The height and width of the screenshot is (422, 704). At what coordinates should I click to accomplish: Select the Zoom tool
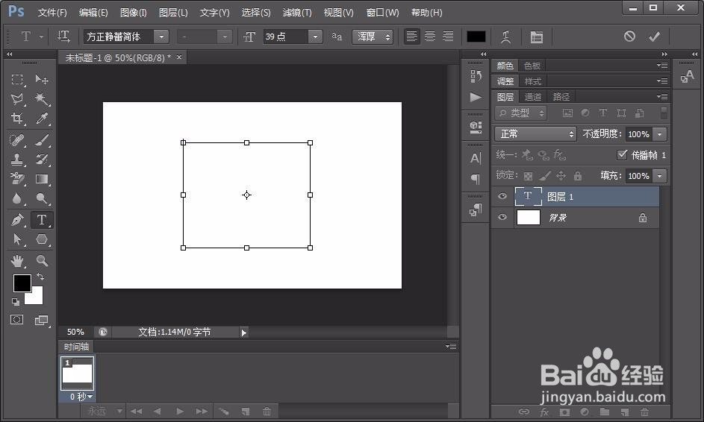tap(42, 260)
